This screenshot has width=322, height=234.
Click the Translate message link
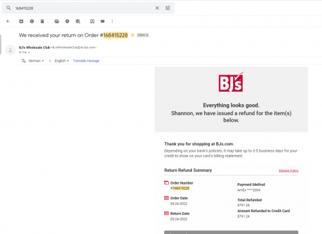point(86,61)
